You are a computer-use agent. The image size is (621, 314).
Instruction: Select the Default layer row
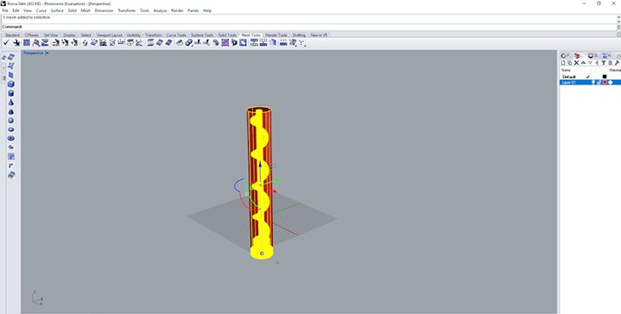pos(590,77)
